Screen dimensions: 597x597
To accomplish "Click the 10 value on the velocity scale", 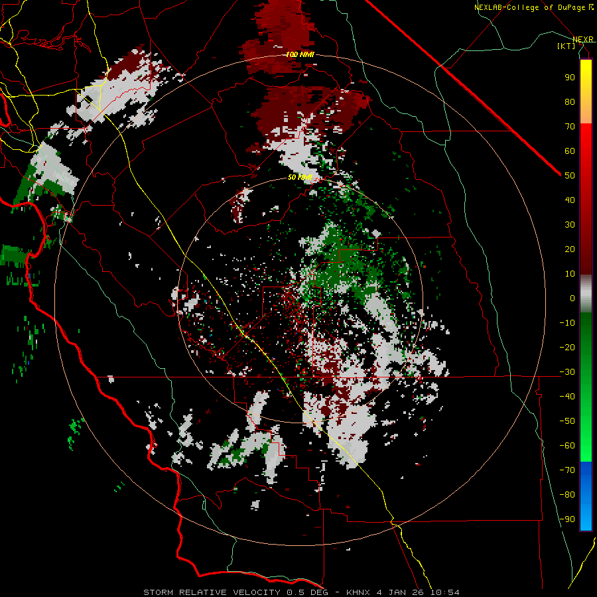I will [570, 274].
